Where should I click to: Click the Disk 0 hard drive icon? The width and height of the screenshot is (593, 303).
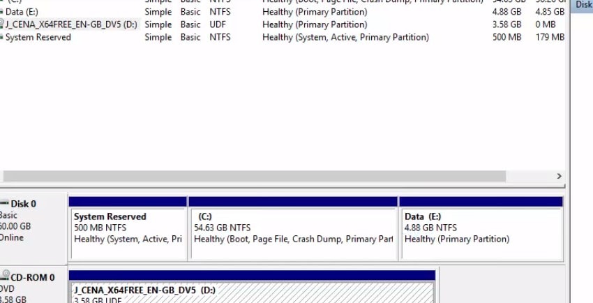tap(4, 204)
